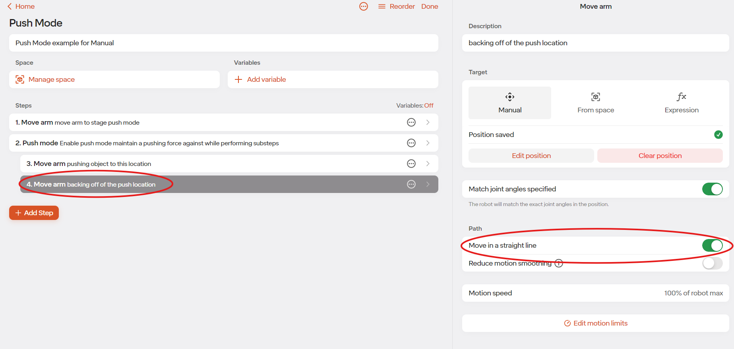
Task: Click the plus icon beside Add variable
Action: pos(238,79)
